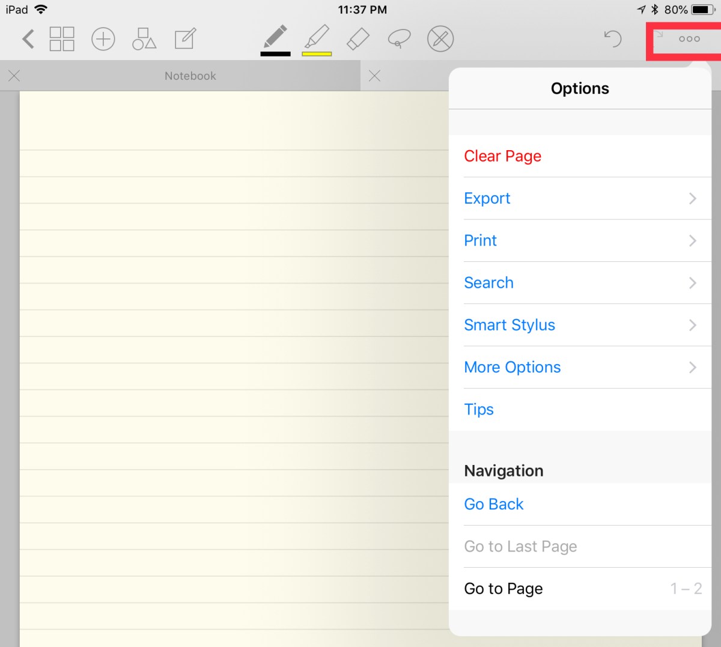Select the lasso selection tool

point(399,40)
